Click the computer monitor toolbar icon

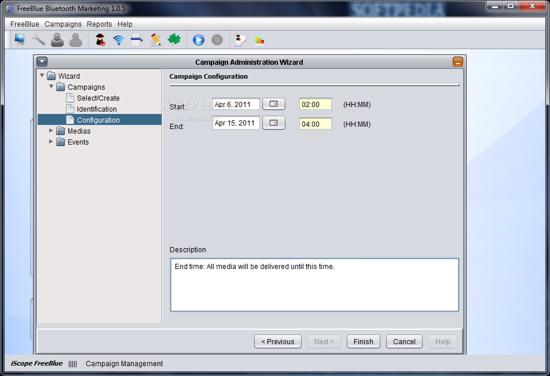(20, 39)
